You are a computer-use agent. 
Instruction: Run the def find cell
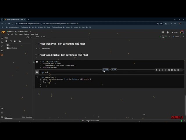[37, 62]
